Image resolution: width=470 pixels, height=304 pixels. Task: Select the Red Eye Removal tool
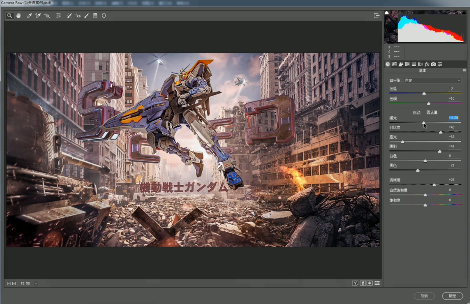coord(77,16)
